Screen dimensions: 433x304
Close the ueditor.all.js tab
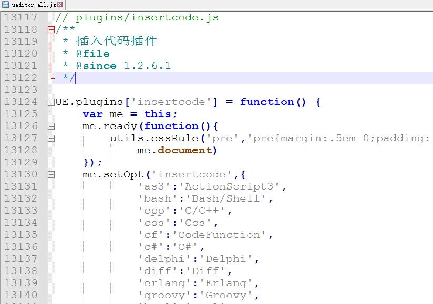click(x=59, y=5)
